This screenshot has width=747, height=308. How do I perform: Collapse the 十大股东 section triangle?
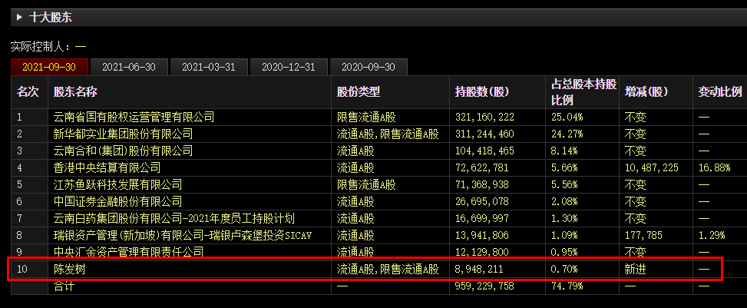pyautogui.click(x=19, y=18)
